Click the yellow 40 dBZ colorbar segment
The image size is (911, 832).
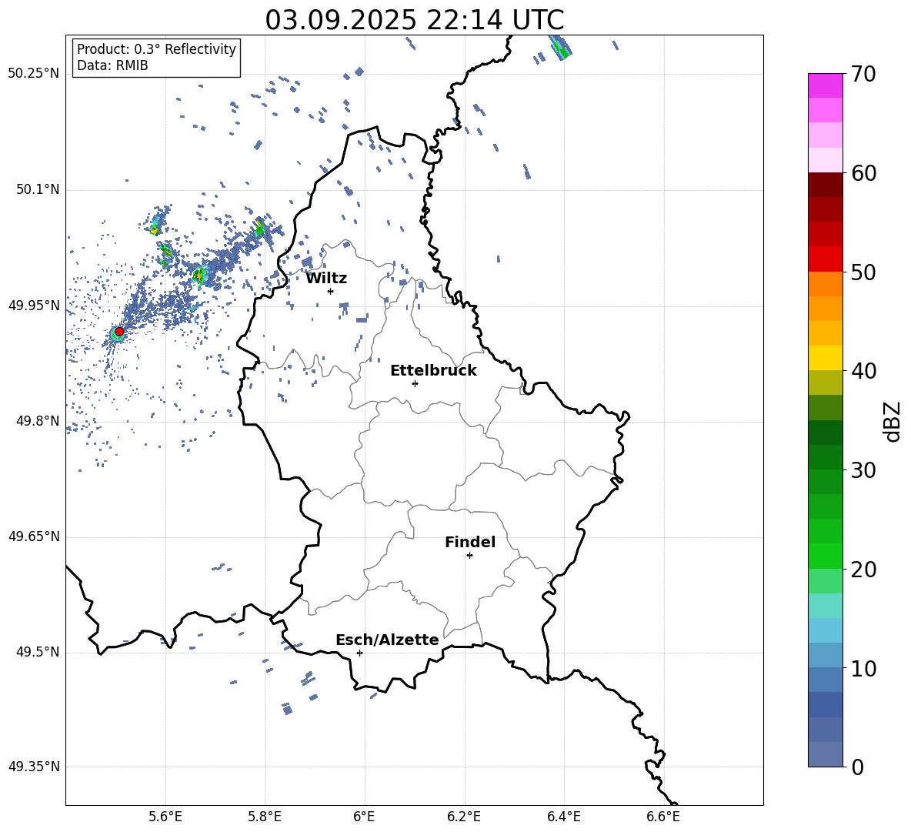(825, 358)
